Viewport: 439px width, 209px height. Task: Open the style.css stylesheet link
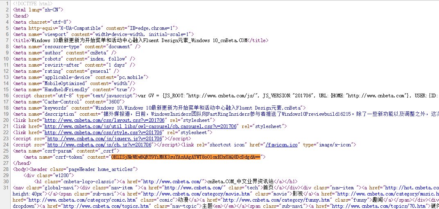pos(103,133)
